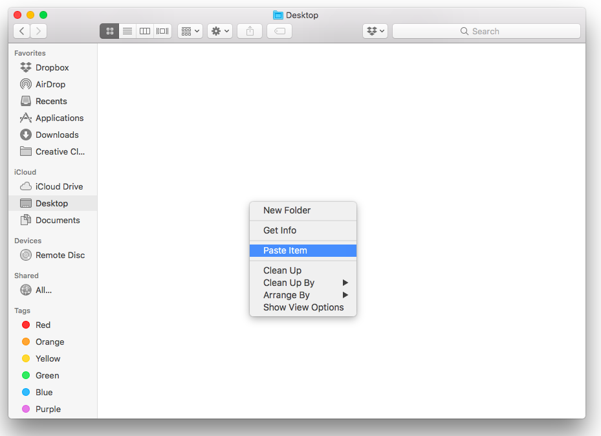601x436 pixels.
Task: Switch to list view
Action: click(127, 31)
